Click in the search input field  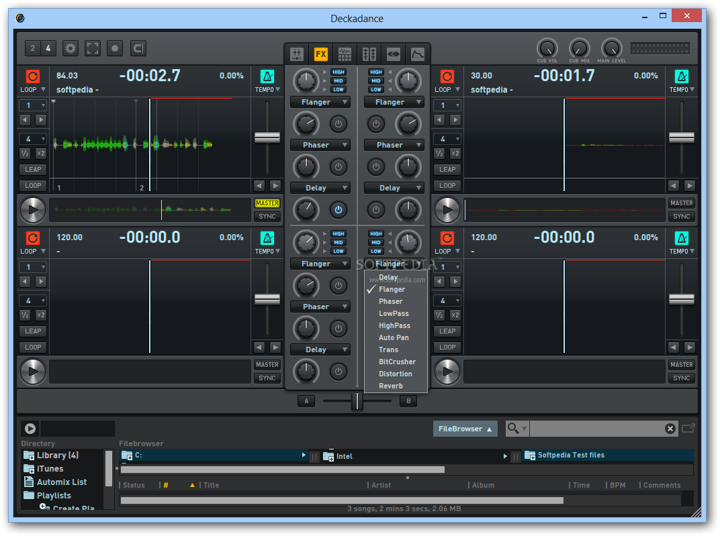[596, 429]
